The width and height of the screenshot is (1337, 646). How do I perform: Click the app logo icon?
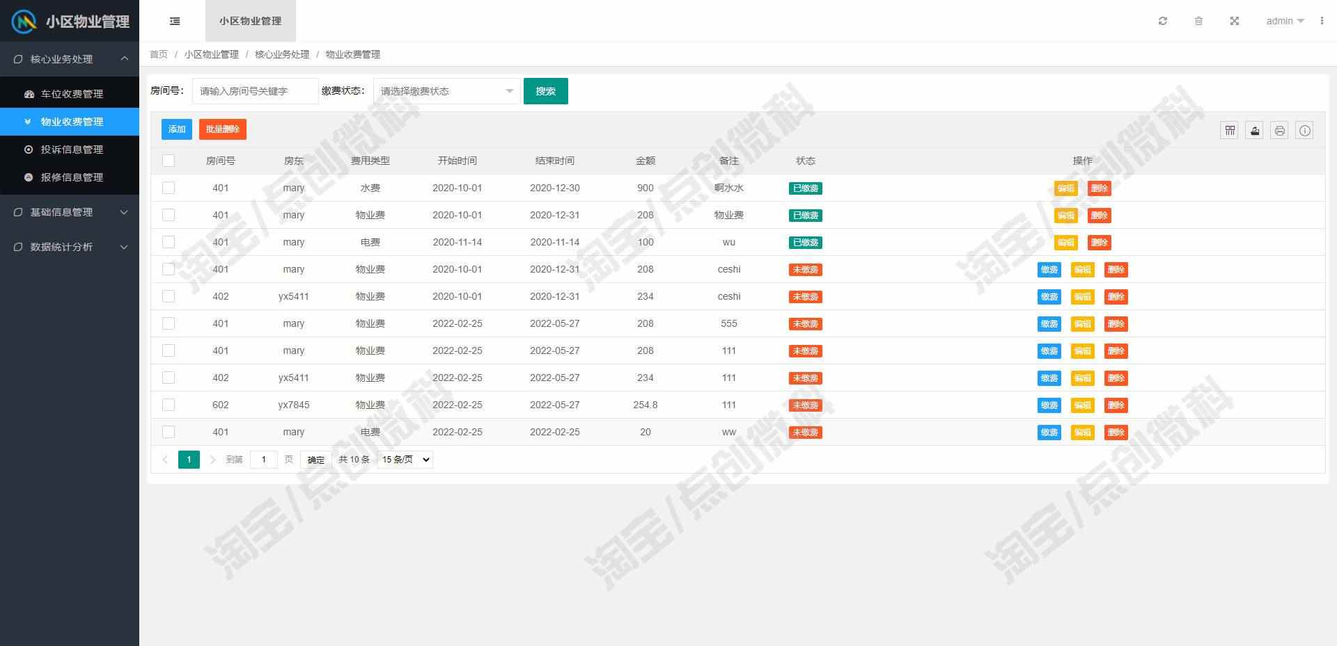point(24,22)
